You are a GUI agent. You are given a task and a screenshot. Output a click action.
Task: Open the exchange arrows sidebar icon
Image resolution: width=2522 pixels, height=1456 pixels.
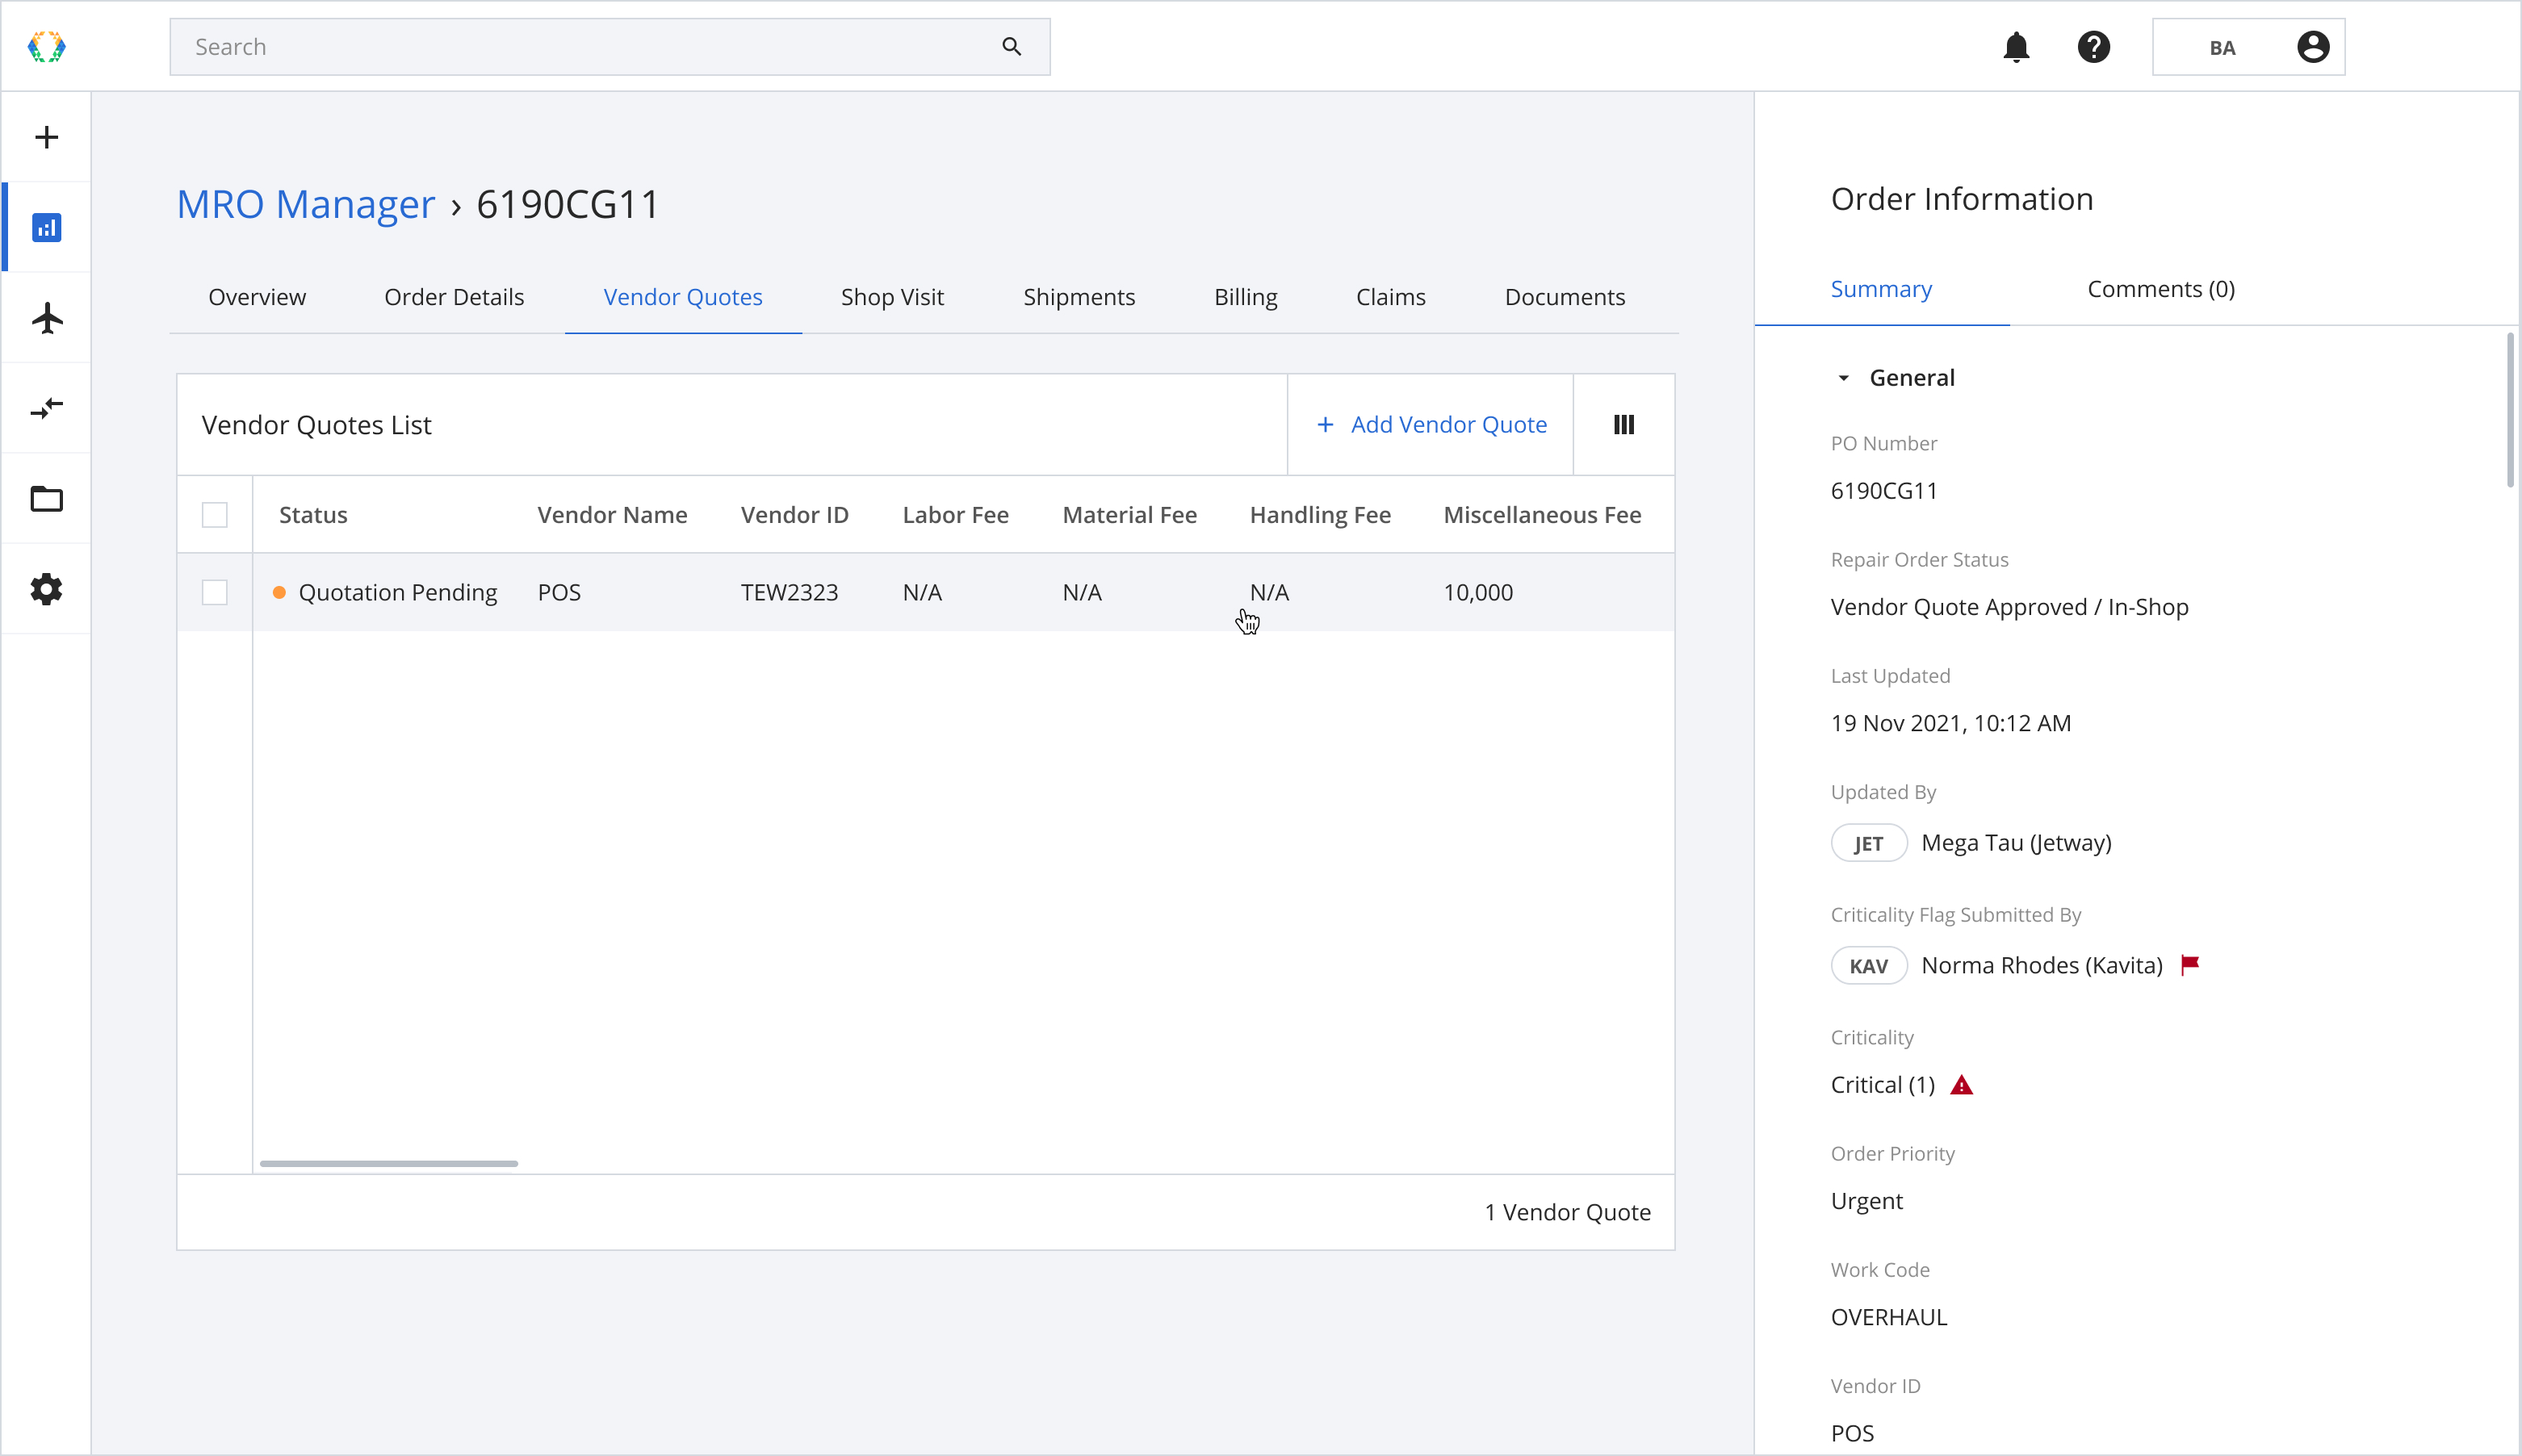click(x=46, y=408)
